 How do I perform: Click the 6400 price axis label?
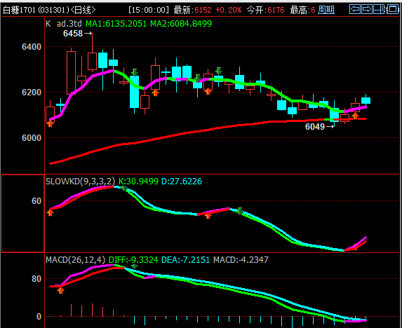[32, 47]
